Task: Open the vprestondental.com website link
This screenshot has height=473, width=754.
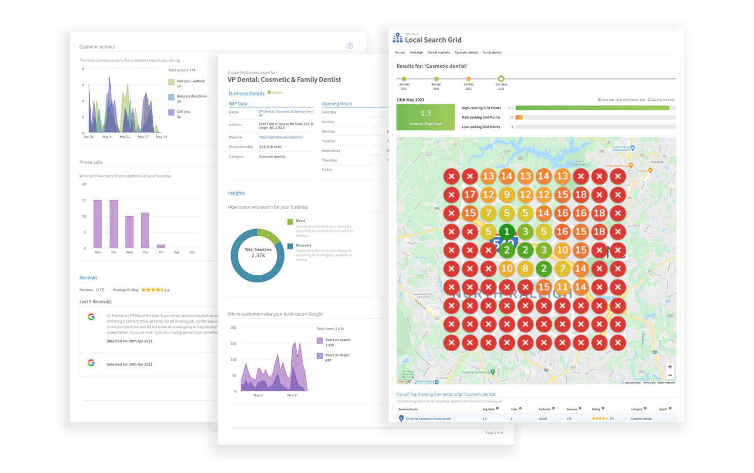Action: tap(280, 137)
